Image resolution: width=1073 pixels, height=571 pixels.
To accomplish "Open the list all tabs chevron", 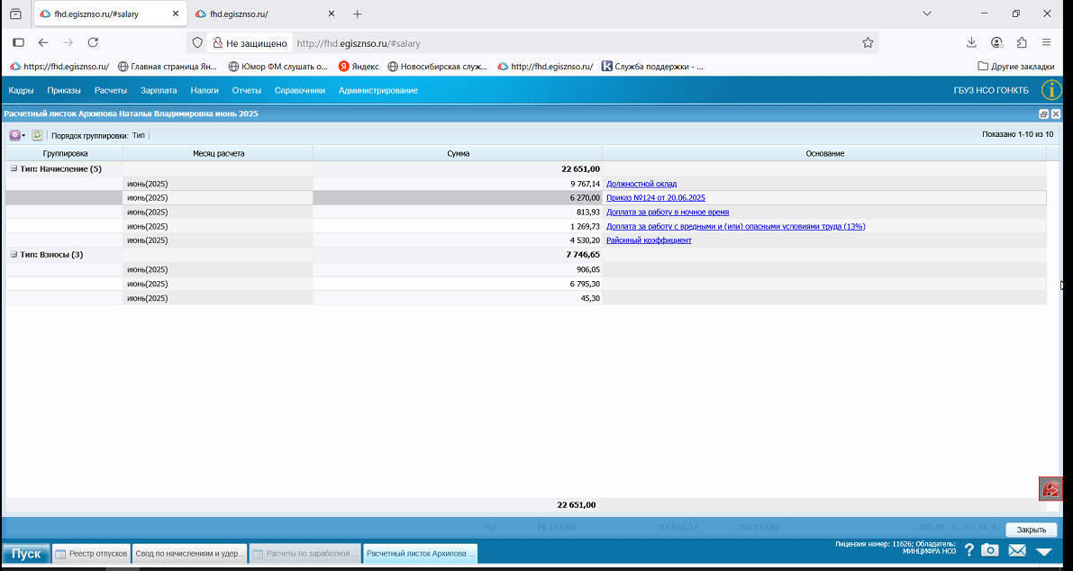I will [x=926, y=14].
